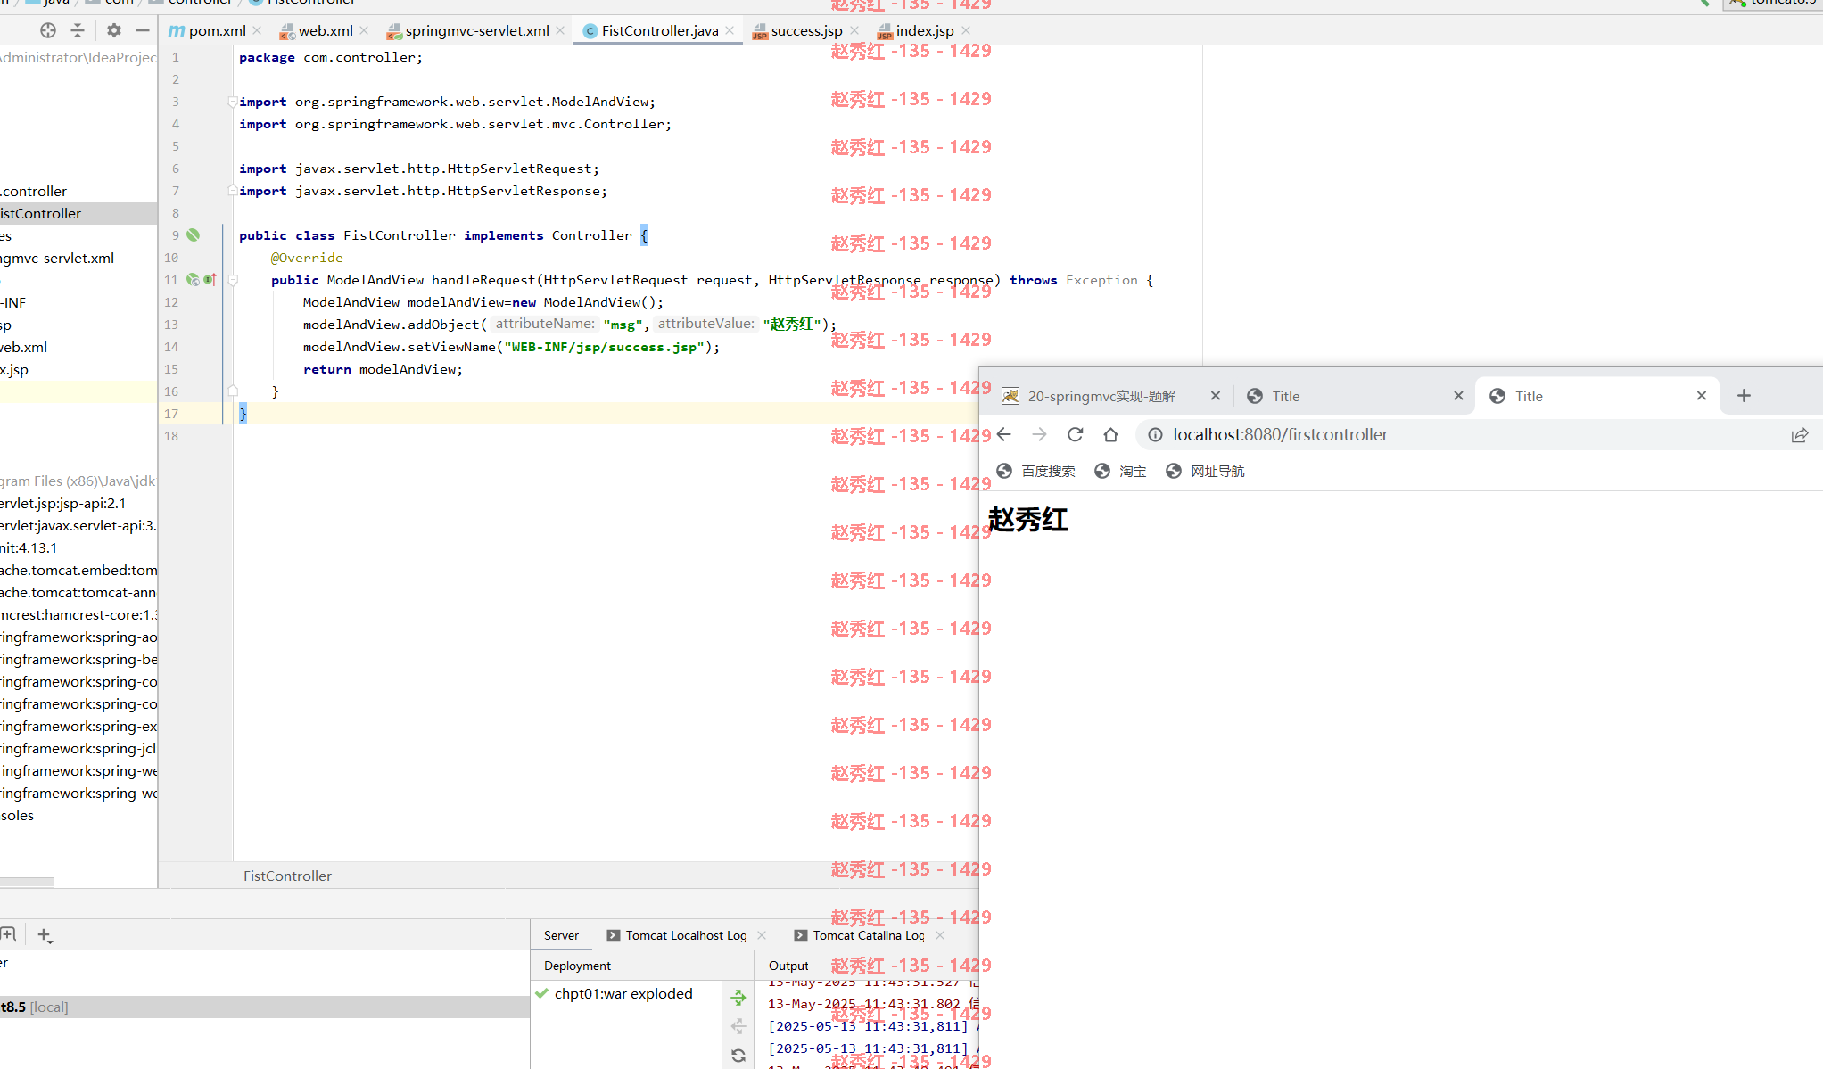This screenshot has height=1069, width=1823.
Task: Close the web.xml tab
Action: (x=364, y=30)
